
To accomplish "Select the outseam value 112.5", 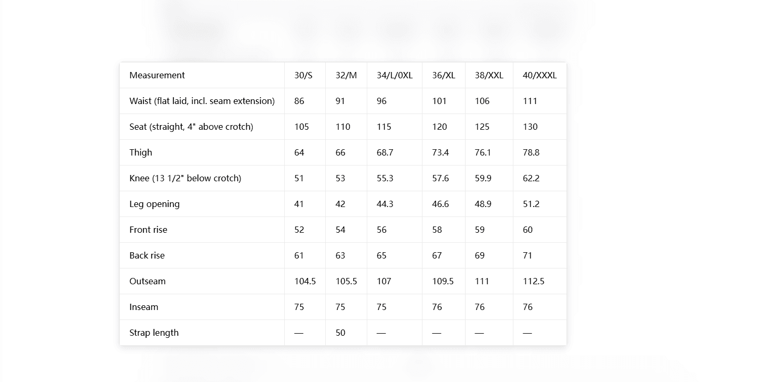I will pos(533,281).
